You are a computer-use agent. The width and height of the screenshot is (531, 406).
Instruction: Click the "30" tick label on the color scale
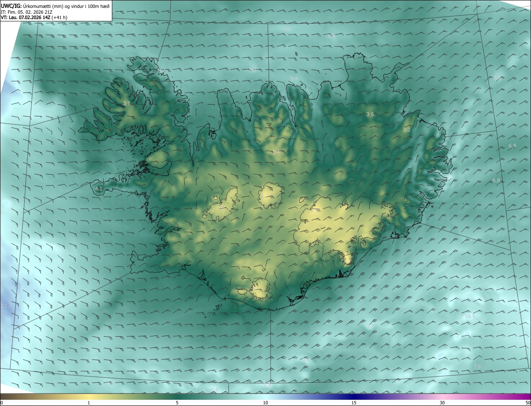[442, 403]
